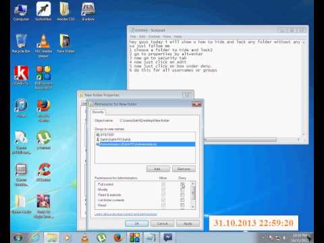Select the Mozilla Firefox desktop shortcut
Image resolution: width=324 pixels, height=243 pixels.
point(43,110)
